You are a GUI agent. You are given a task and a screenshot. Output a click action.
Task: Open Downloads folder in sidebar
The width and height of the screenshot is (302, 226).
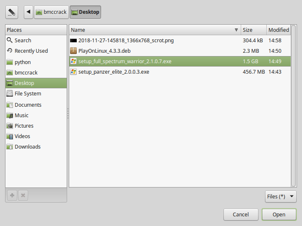pyautogui.click(x=36, y=146)
